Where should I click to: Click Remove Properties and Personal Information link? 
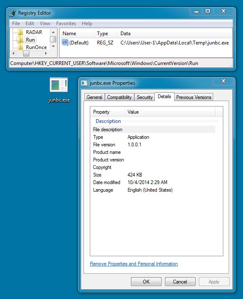[x=133, y=264]
